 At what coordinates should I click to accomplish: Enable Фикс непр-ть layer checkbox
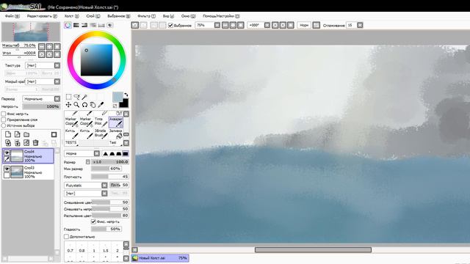(x=4, y=114)
